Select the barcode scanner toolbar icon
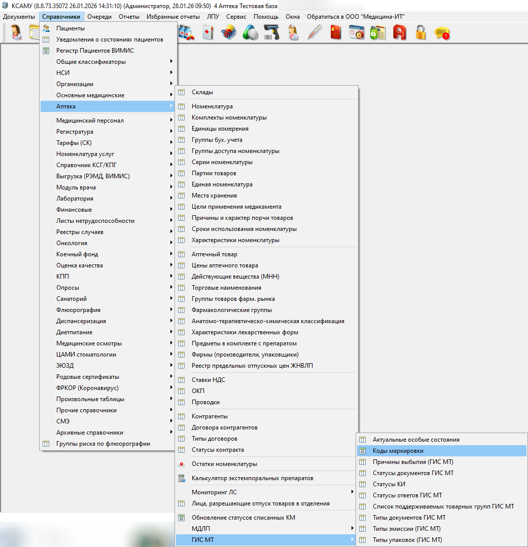Screen dimensions: 528x547 272,33
